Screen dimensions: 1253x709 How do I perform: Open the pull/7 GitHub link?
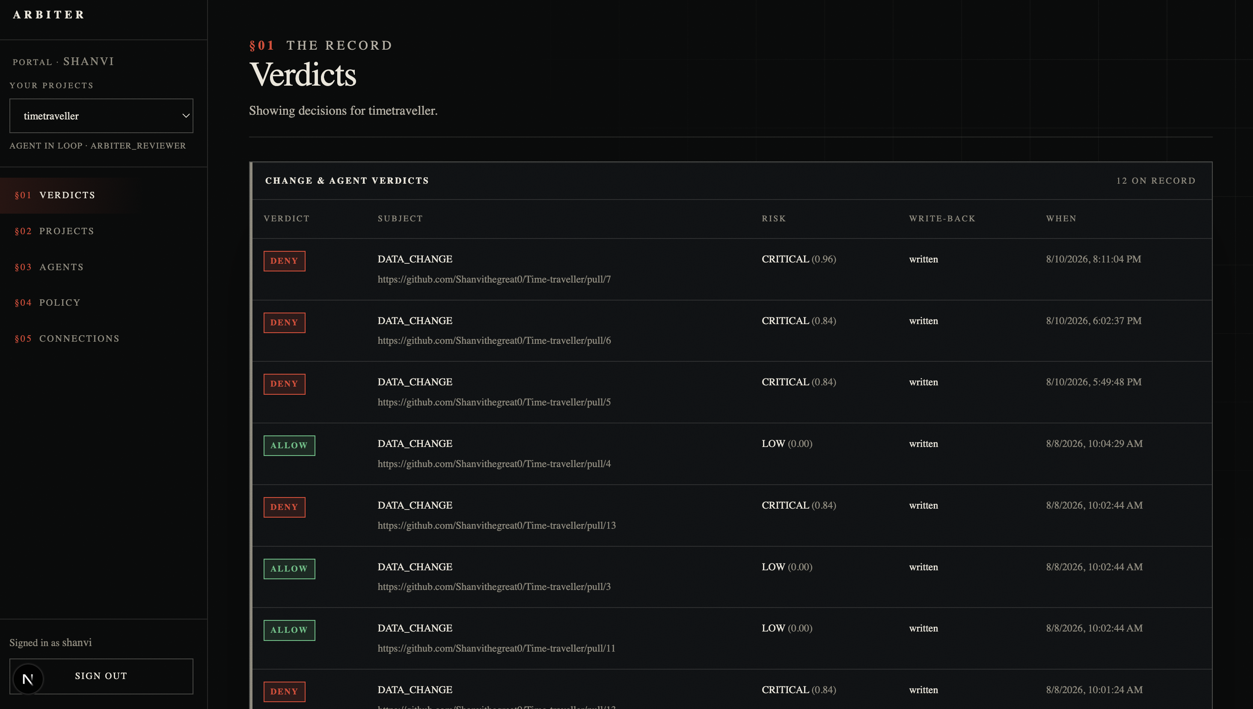[494, 279]
